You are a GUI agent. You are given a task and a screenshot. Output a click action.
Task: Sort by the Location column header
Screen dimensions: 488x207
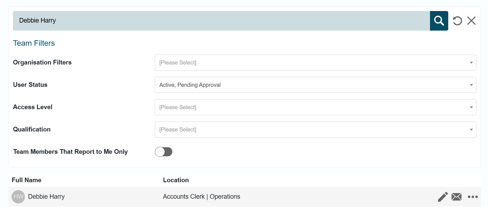click(x=176, y=180)
